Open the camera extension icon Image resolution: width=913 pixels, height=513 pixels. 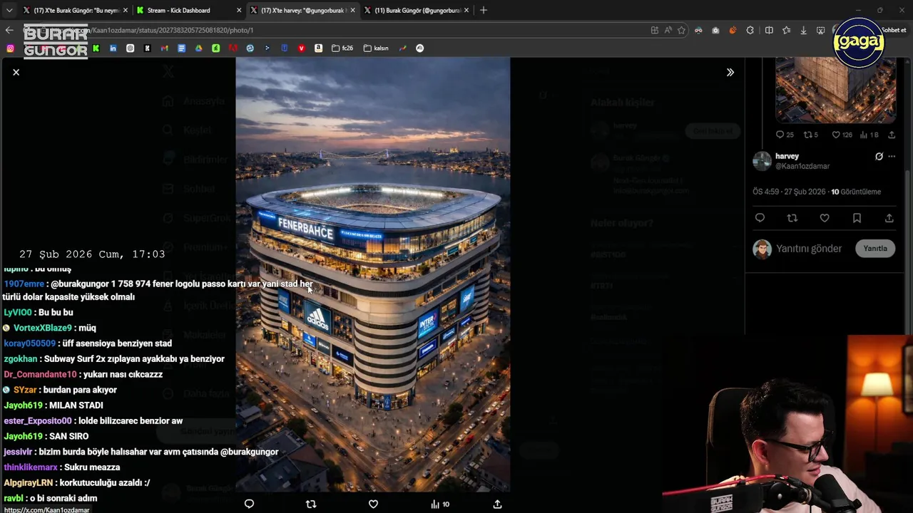[715, 30]
